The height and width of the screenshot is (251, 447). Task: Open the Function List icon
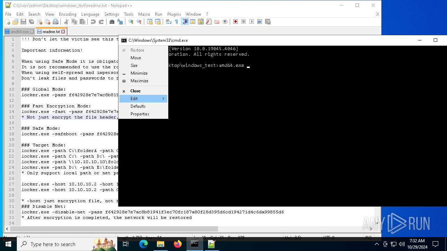pos(208,22)
